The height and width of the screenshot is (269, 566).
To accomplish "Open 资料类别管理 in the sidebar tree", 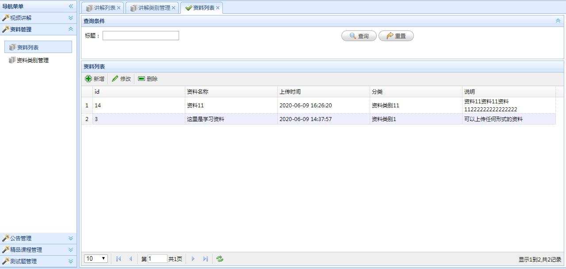I will 33,60.
